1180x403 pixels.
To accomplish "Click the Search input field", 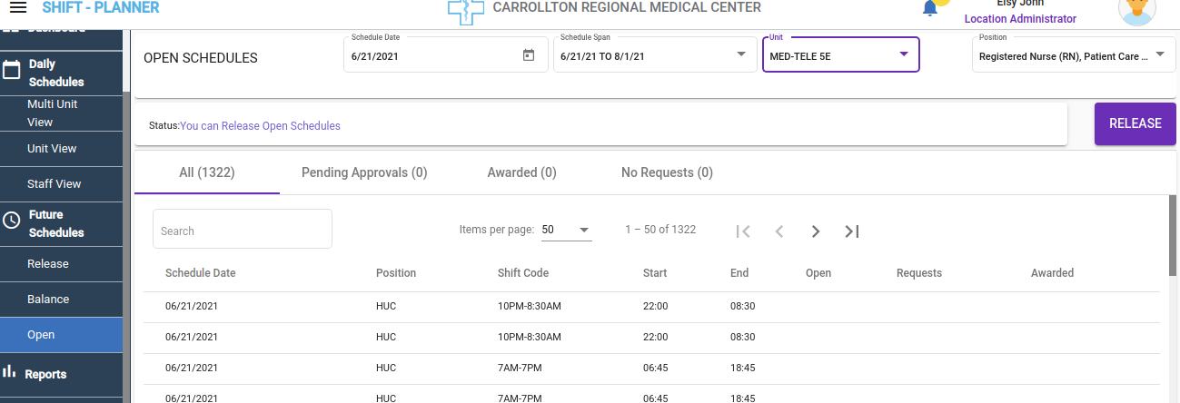I will [x=243, y=231].
